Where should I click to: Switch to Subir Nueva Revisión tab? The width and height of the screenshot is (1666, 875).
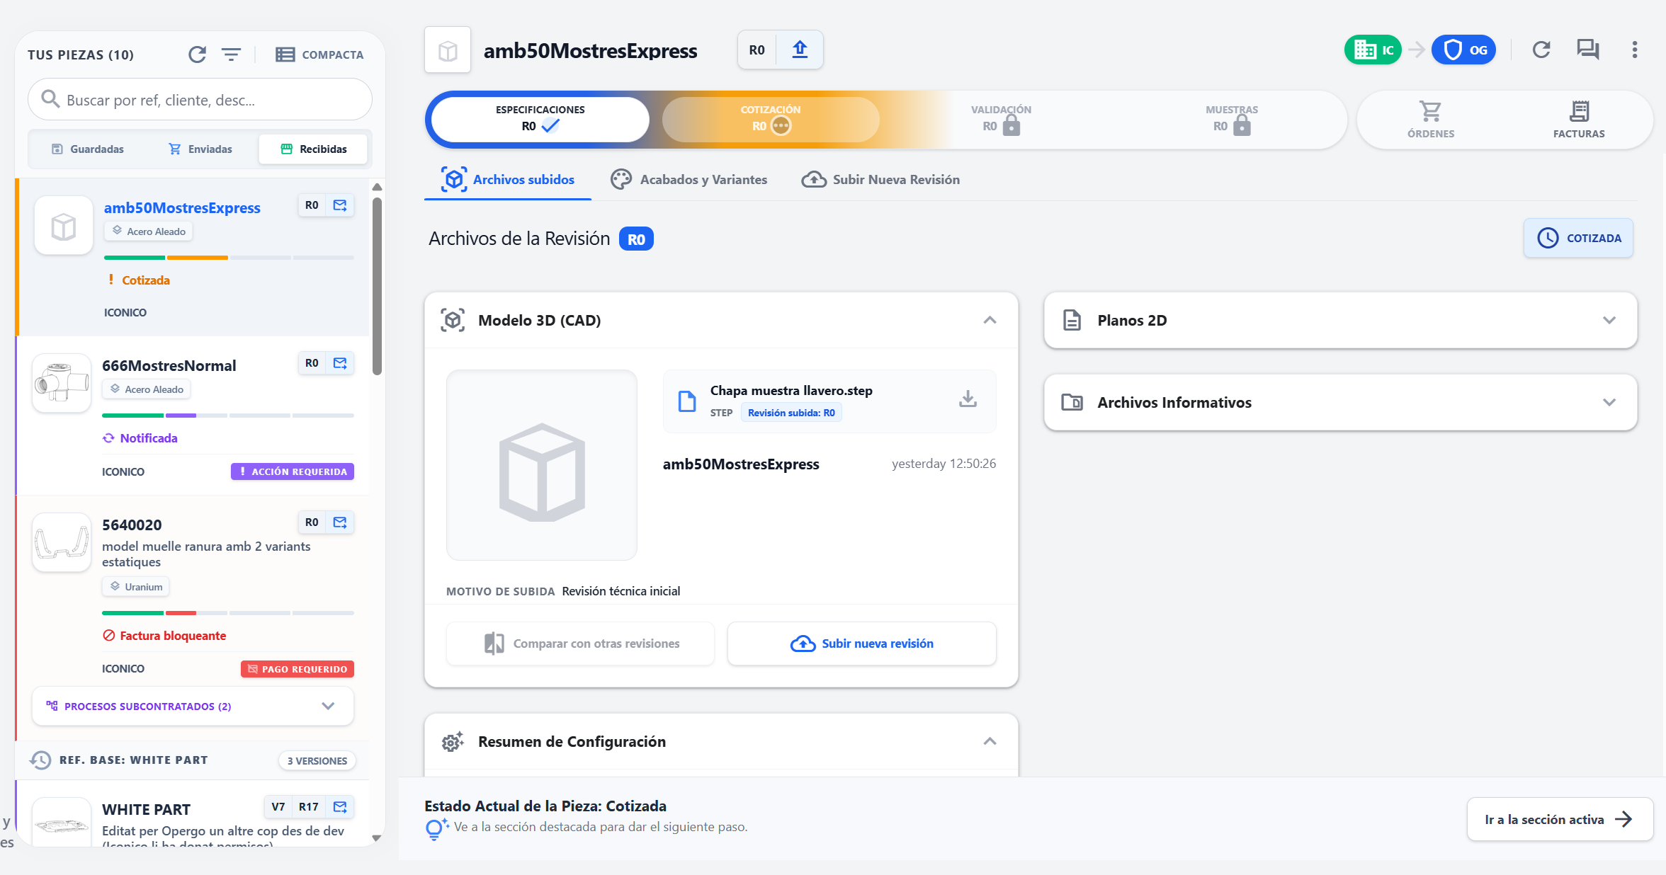[x=880, y=180]
